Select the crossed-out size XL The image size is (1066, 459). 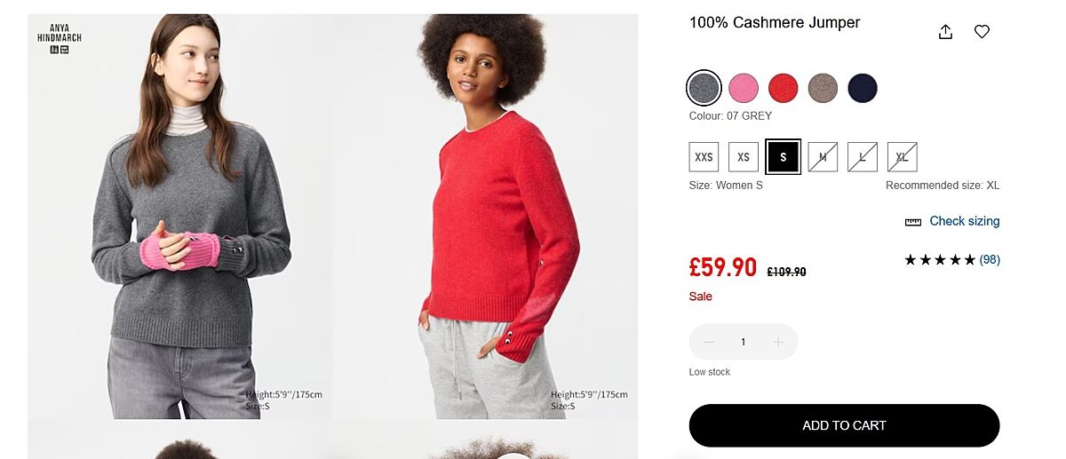pyautogui.click(x=902, y=157)
